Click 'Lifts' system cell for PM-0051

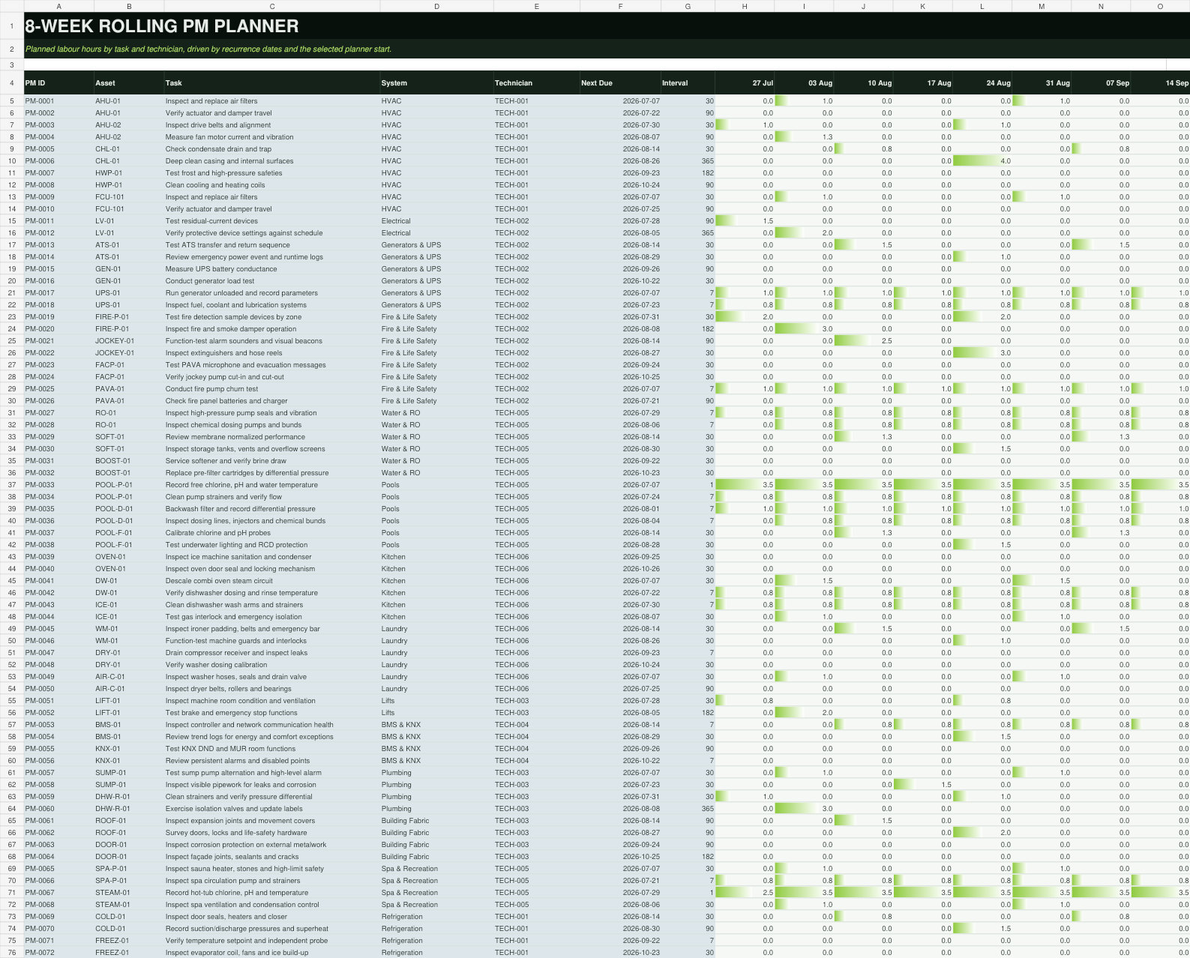(436, 701)
